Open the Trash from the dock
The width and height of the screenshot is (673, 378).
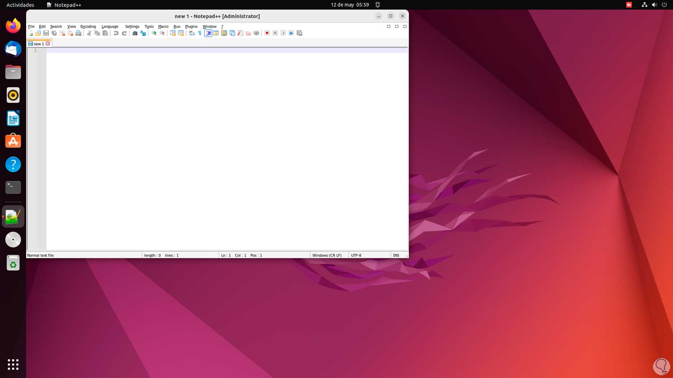click(x=13, y=263)
